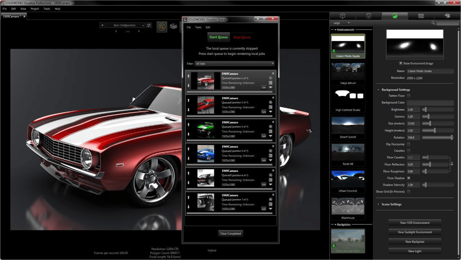Screen dimensions: 461x260
Task: Enable Show Grid (In Preview) checkbox
Action: [x=409, y=192]
